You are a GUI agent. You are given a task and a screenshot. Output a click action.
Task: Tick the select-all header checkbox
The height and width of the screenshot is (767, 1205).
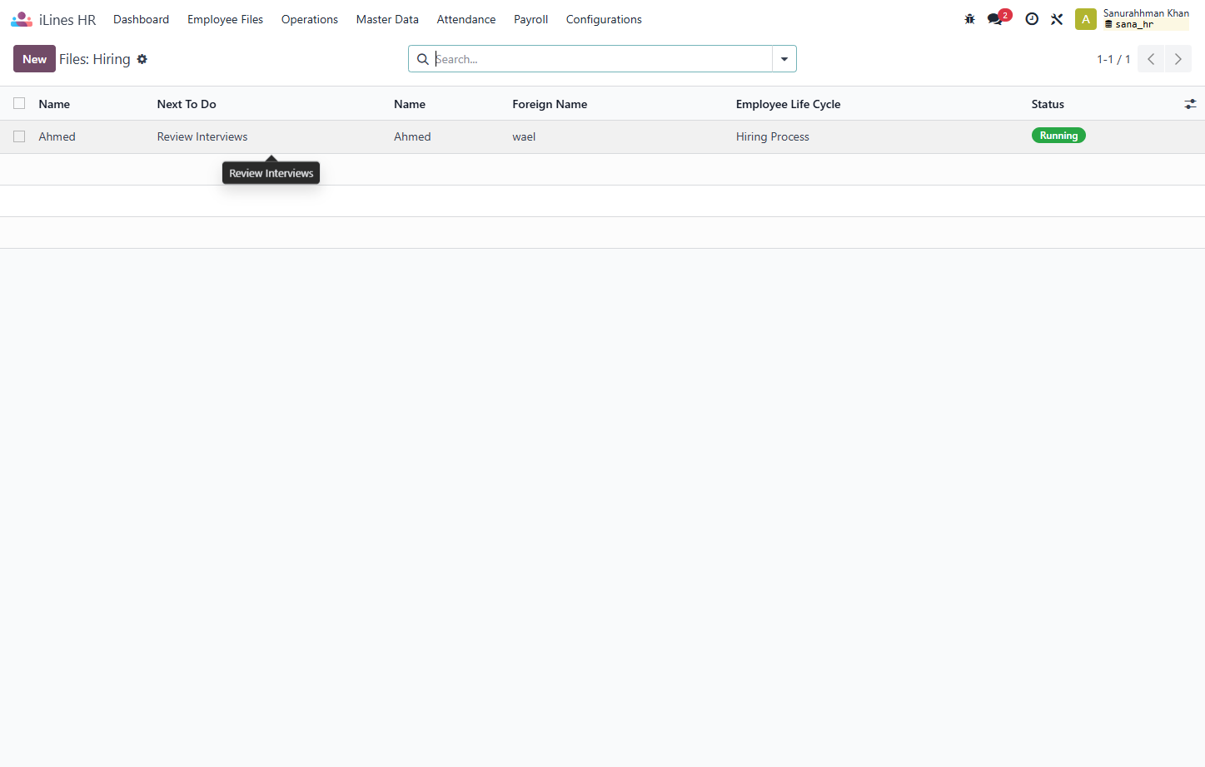[x=19, y=103]
